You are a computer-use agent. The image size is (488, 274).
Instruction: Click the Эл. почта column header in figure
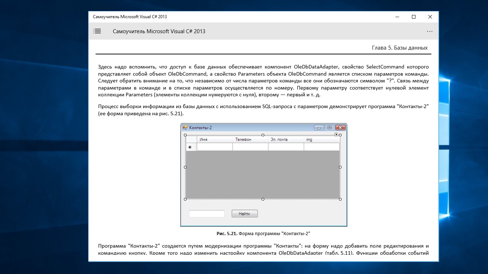[286, 139]
